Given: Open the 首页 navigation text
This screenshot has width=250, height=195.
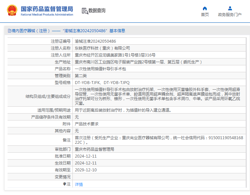Looking at the screenshot, I should 205,15.
